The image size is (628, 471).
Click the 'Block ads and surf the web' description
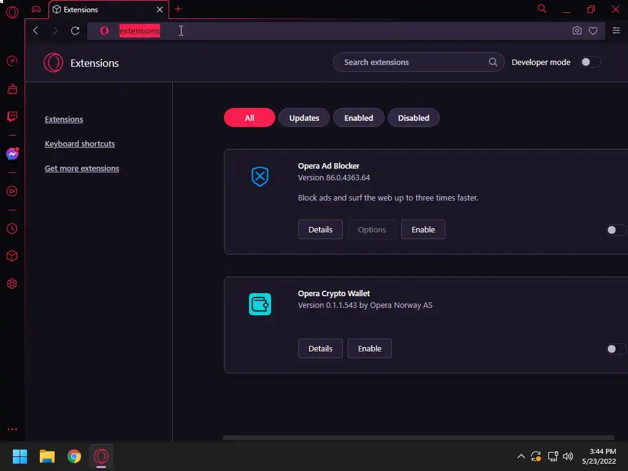click(x=388, y=198)
